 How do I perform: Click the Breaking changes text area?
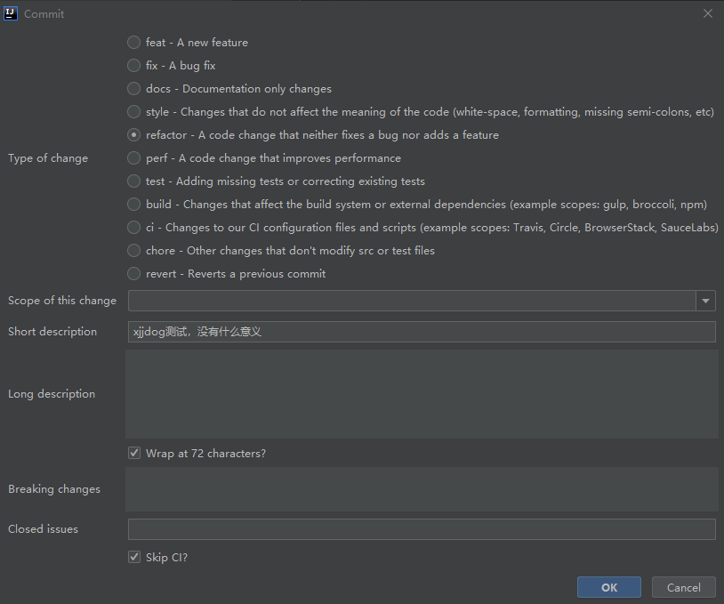click(x=422, y=489)
